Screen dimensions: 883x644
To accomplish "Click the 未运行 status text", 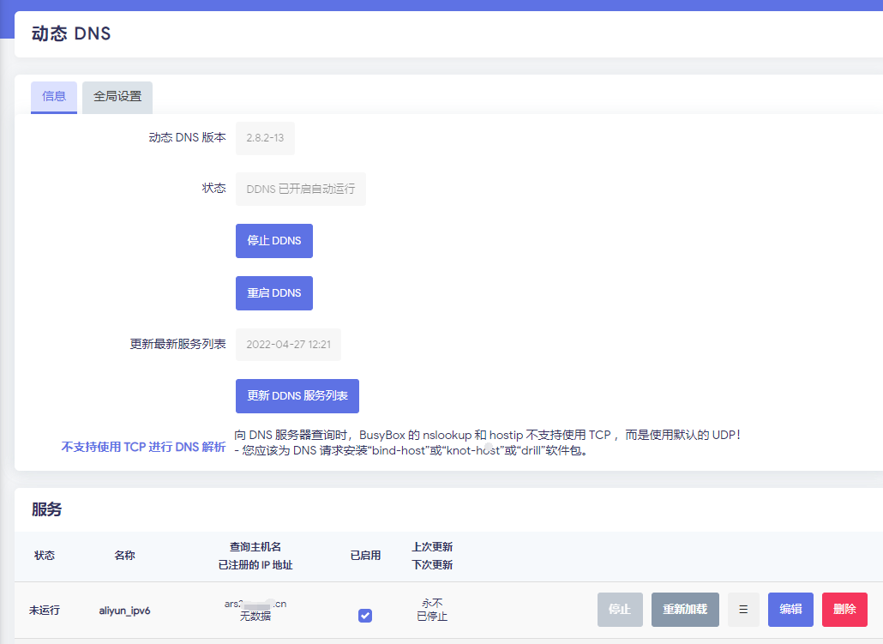I will [45, 611].
